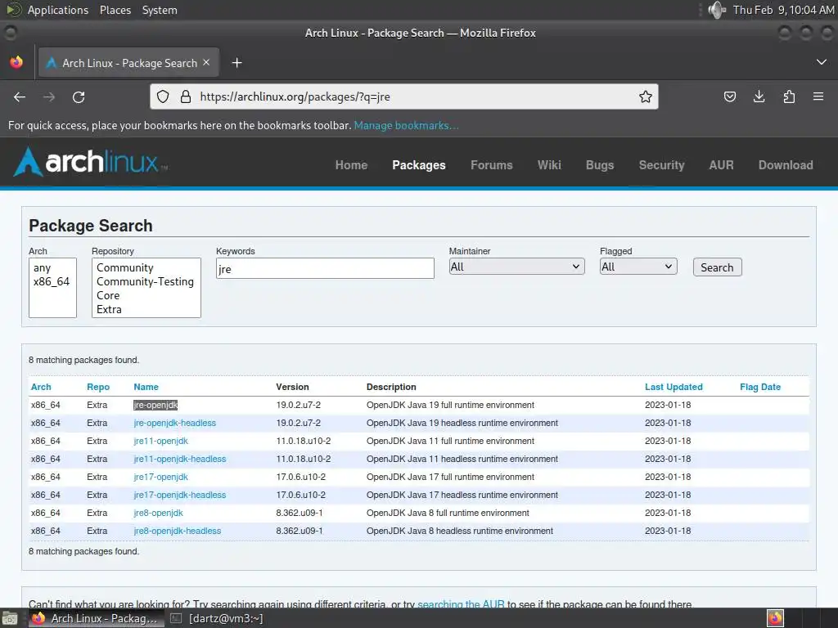Sort results by Flag Date column
Image resolution: width=838 pixels, height=628 pixels.
click(760, 387)
